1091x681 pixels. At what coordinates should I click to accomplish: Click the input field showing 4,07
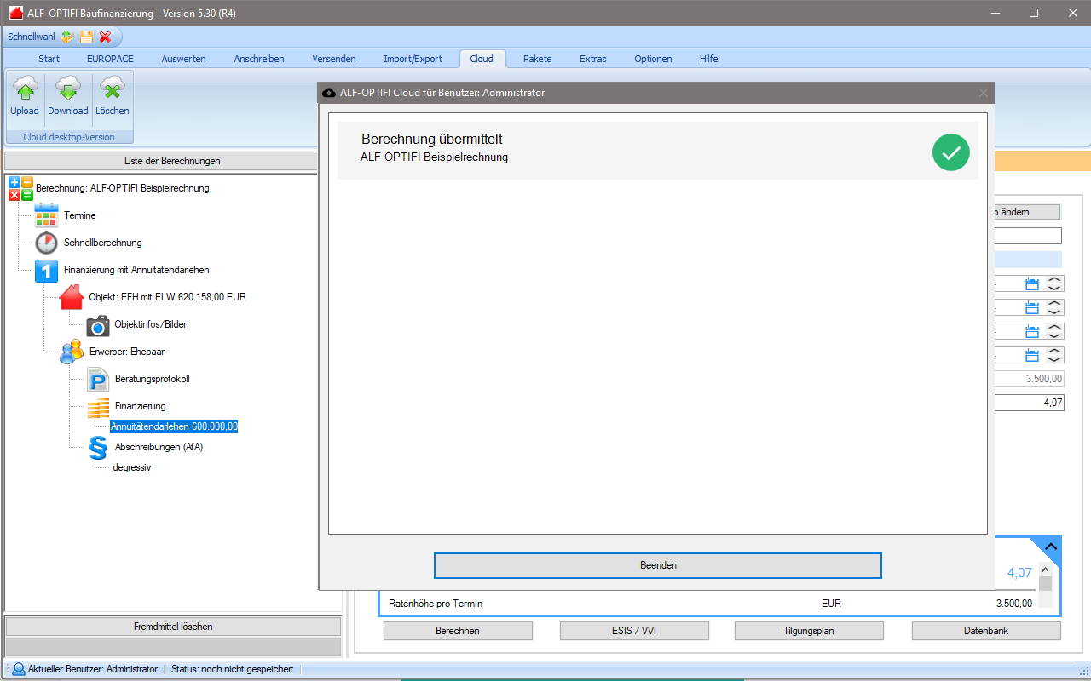[x=1028, y=403]
